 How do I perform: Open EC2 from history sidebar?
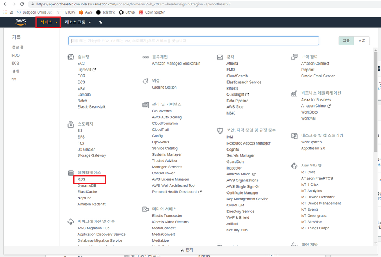[15, 63]
